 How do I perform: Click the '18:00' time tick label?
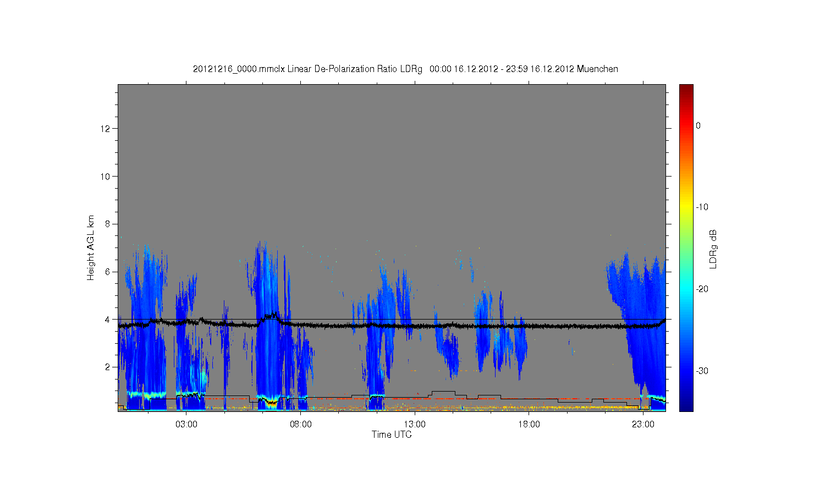tap(529, 425)
